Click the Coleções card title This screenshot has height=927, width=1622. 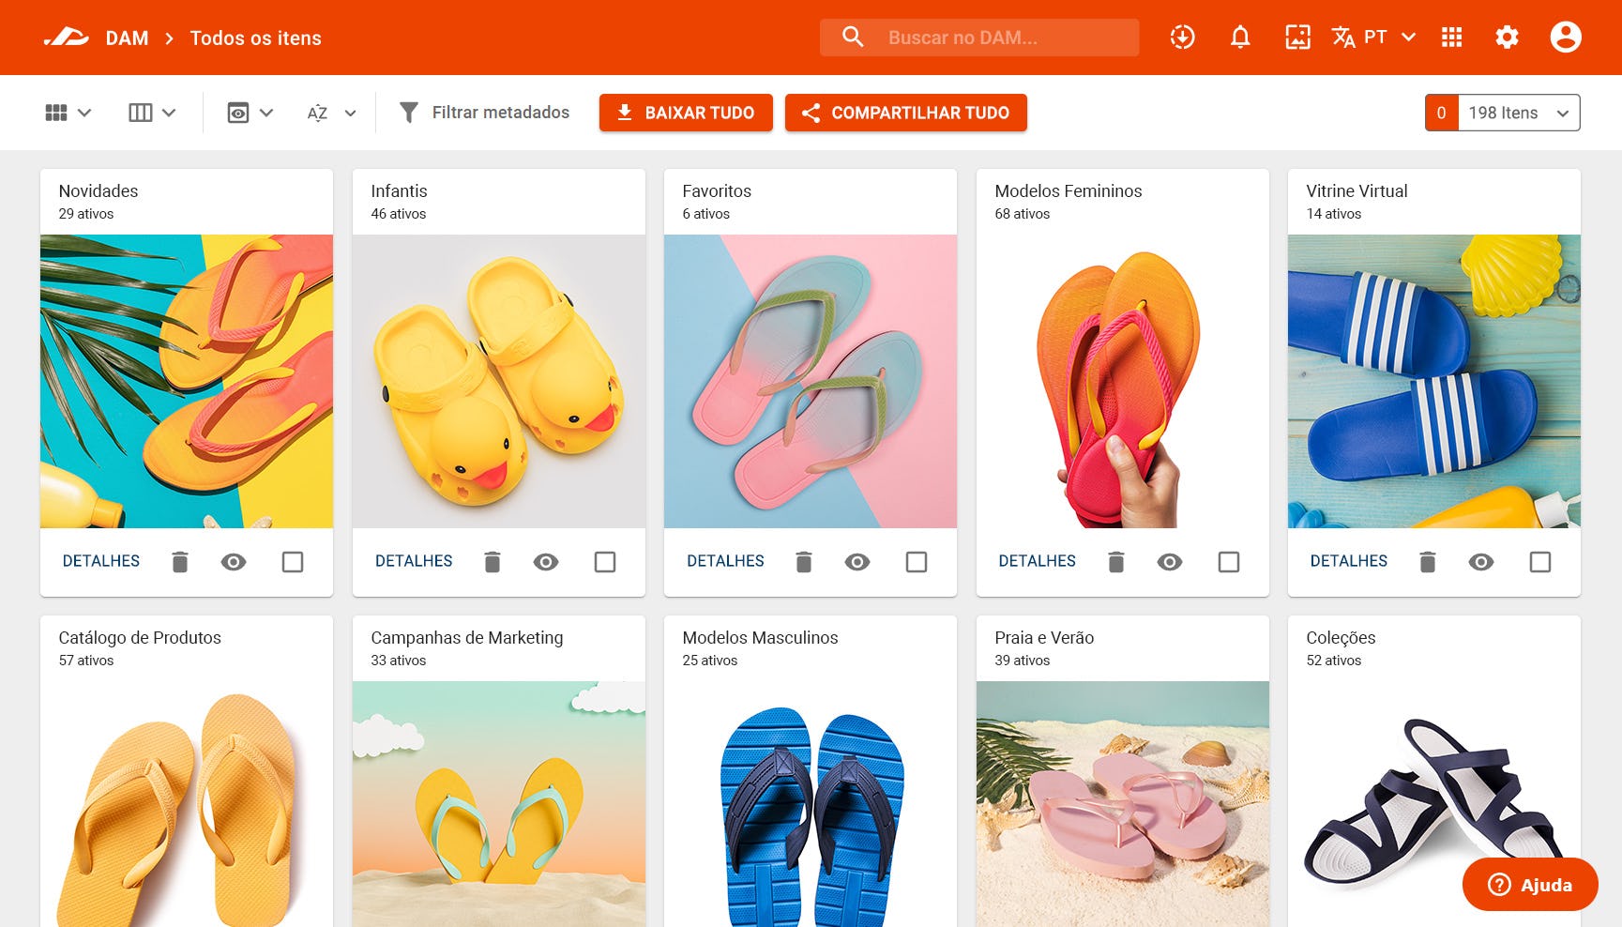tap(1341, 638)
